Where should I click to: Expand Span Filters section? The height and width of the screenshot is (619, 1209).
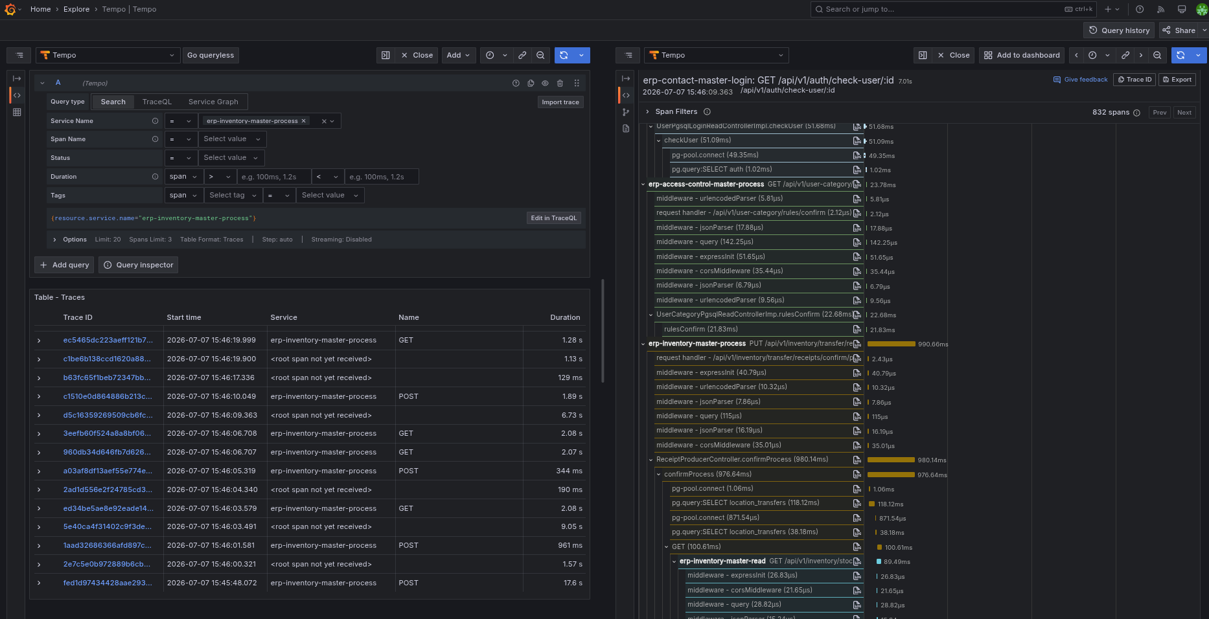click(647, 112)
